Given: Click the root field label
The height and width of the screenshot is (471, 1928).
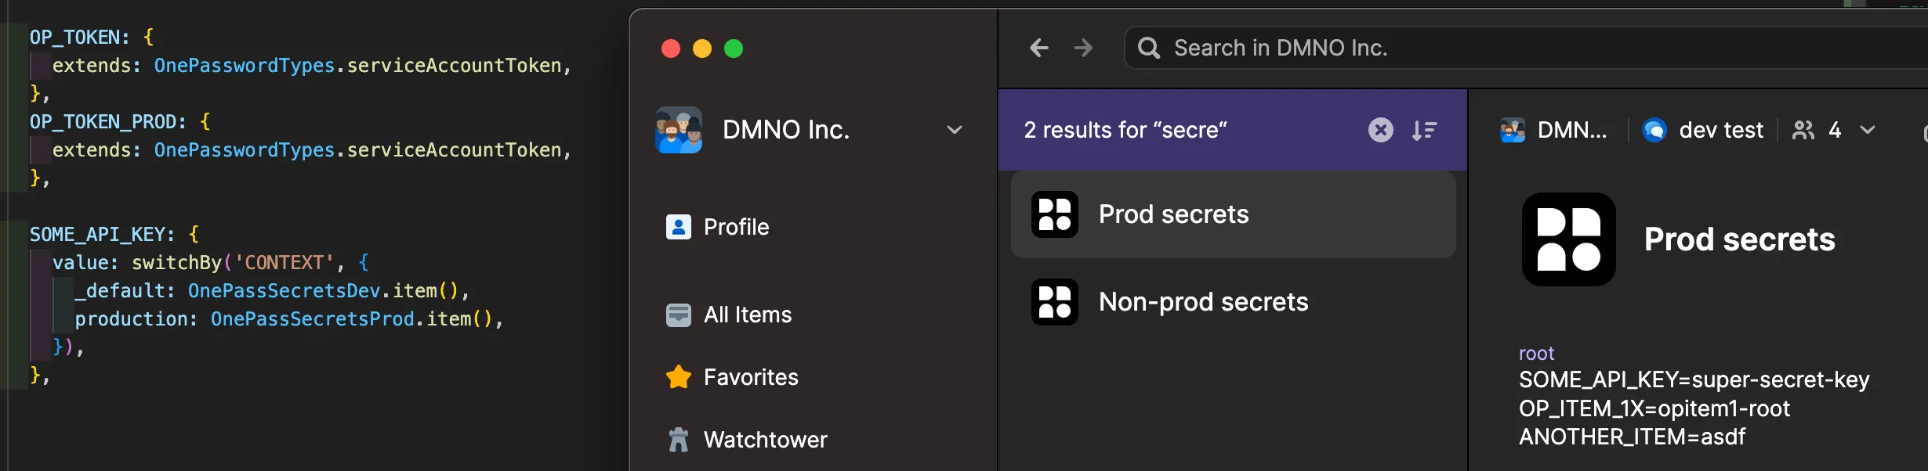Looking at the screenshot, I should 1536,354.
